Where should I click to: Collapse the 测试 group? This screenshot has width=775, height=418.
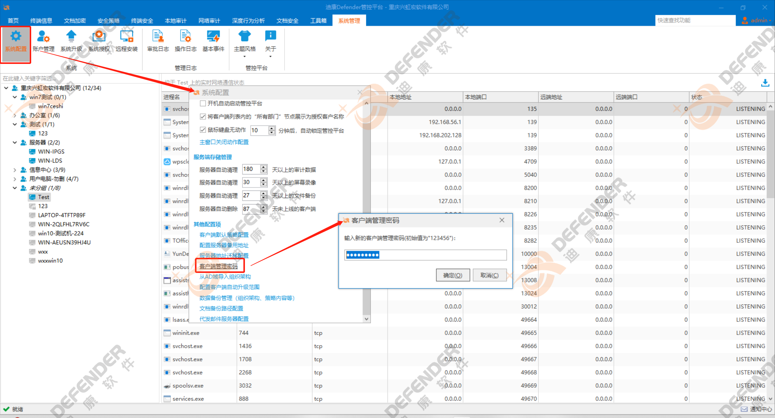[15, 124]
